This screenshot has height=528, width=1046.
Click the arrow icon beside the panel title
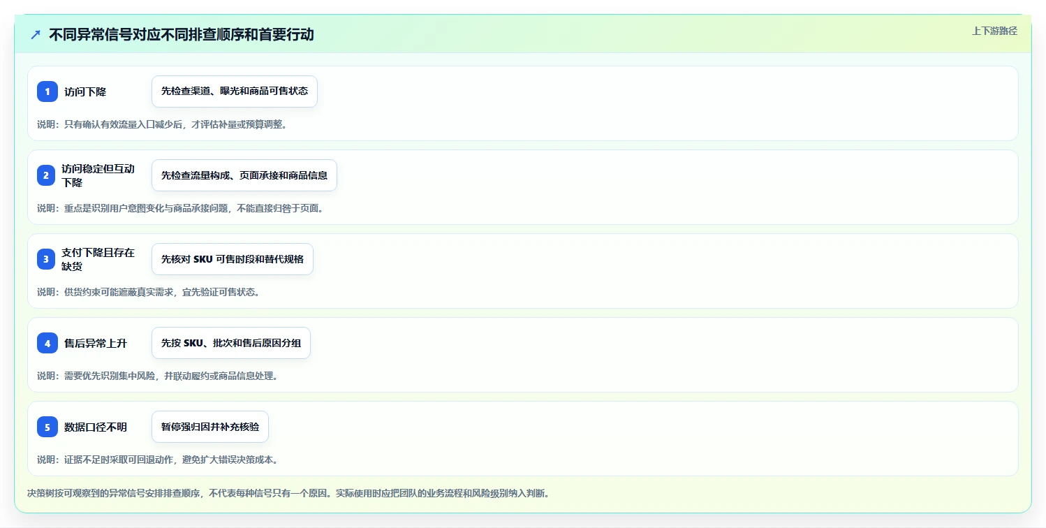[x=36, y=34]
